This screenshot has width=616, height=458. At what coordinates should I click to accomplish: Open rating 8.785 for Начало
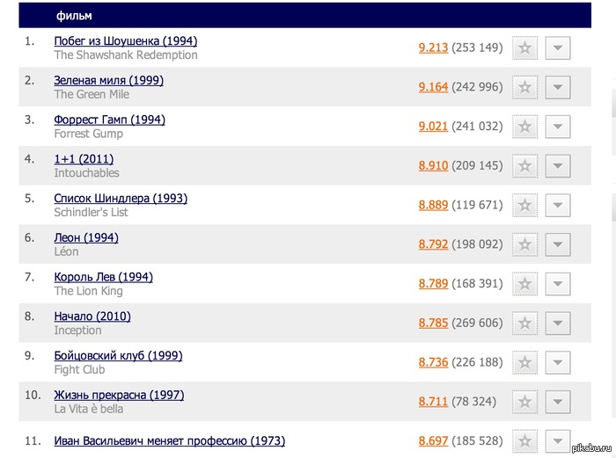coord(433,324)
